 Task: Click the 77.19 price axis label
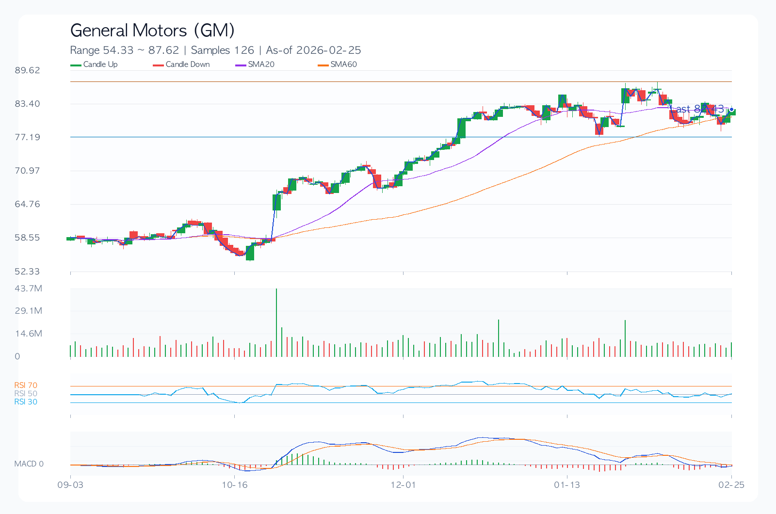point(28,137)
